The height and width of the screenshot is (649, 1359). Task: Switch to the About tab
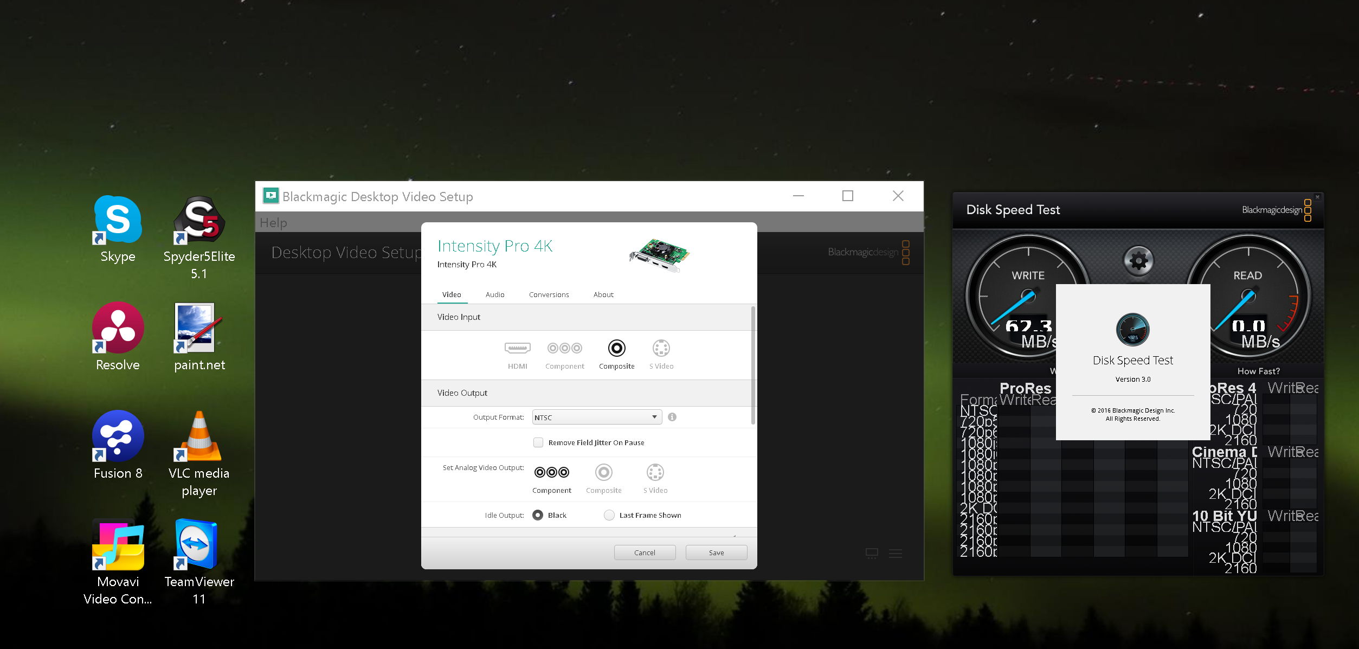tap(603, 294)
